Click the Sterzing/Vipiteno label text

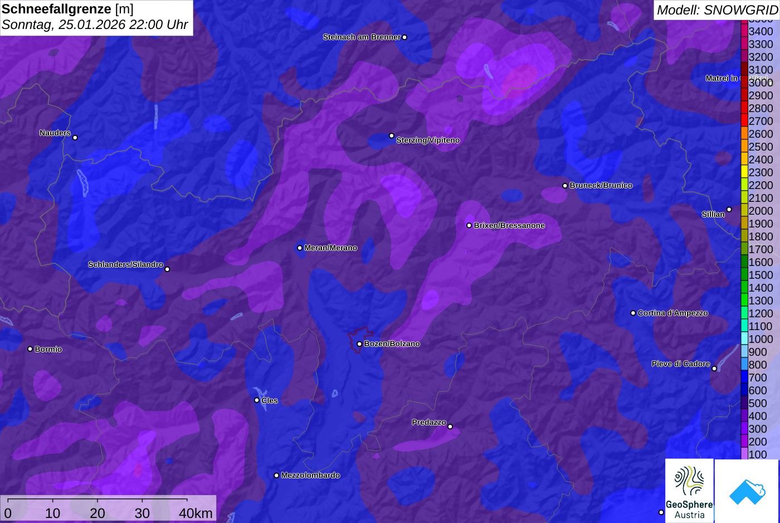coord(428,141)
